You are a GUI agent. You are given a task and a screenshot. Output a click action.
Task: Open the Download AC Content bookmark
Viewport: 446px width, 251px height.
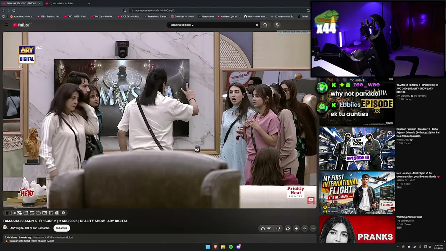pyautogui.click(x=183, y=16)
